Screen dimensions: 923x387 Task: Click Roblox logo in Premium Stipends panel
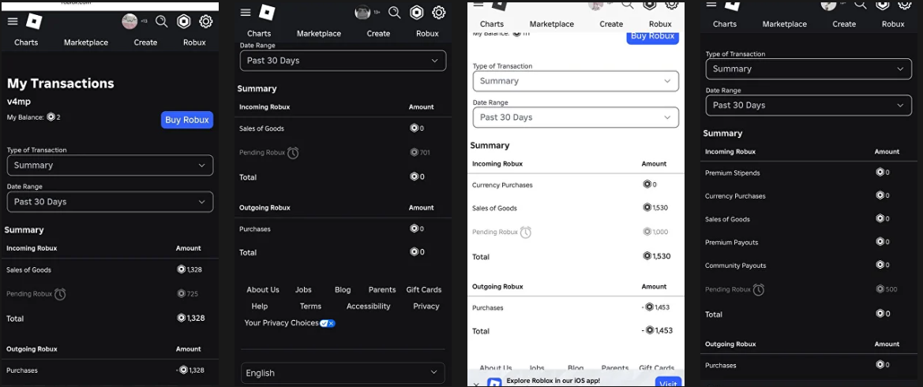click(734, 4)
